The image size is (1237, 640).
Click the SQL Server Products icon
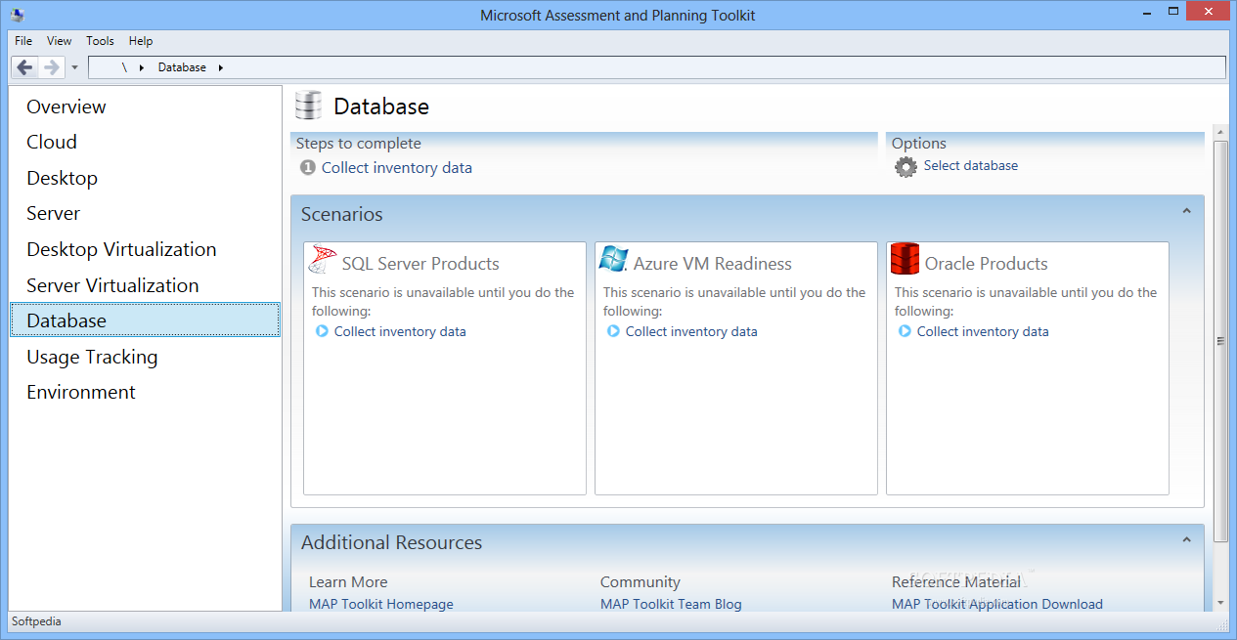tap(323, 260)
